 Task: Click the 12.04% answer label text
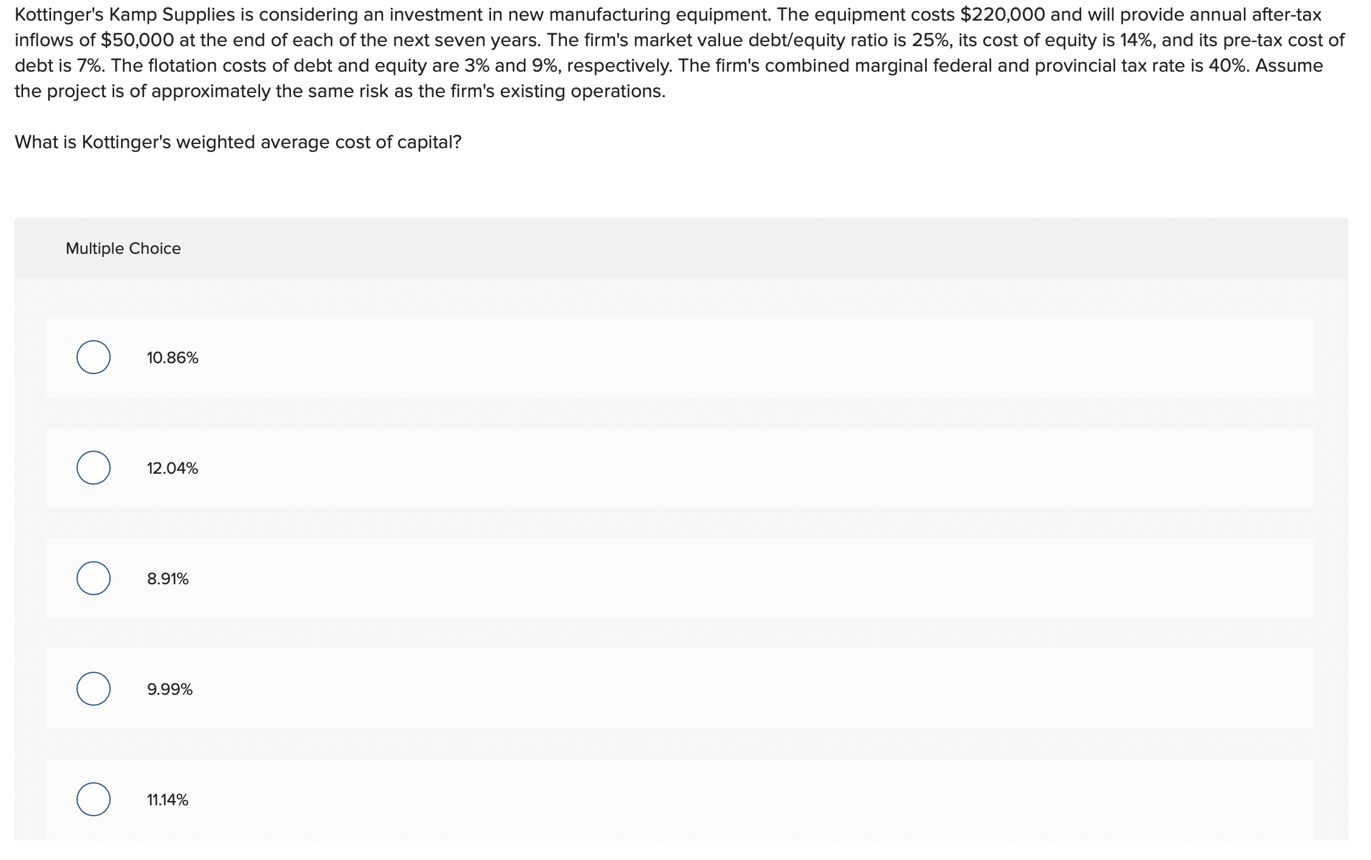point(172,468)
